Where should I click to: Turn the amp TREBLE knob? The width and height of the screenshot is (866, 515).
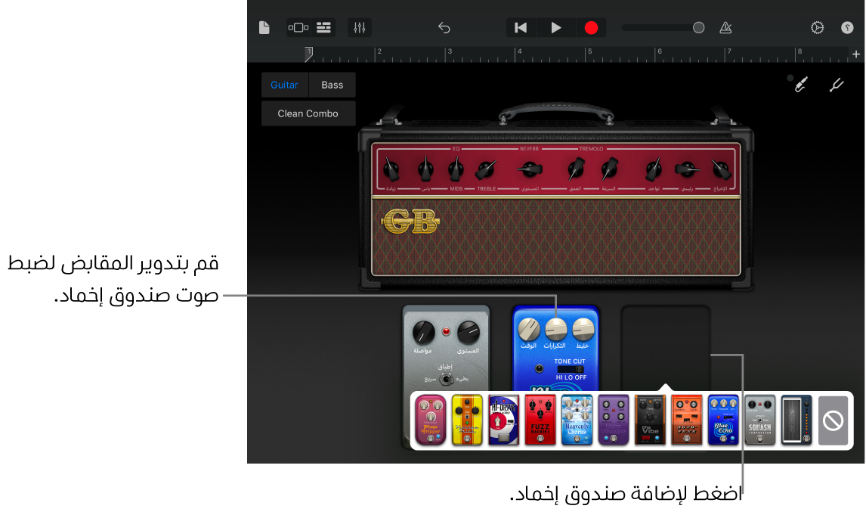(x=486, y=169)
